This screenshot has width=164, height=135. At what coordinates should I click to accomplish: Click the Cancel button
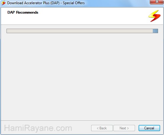coord(149,128)
